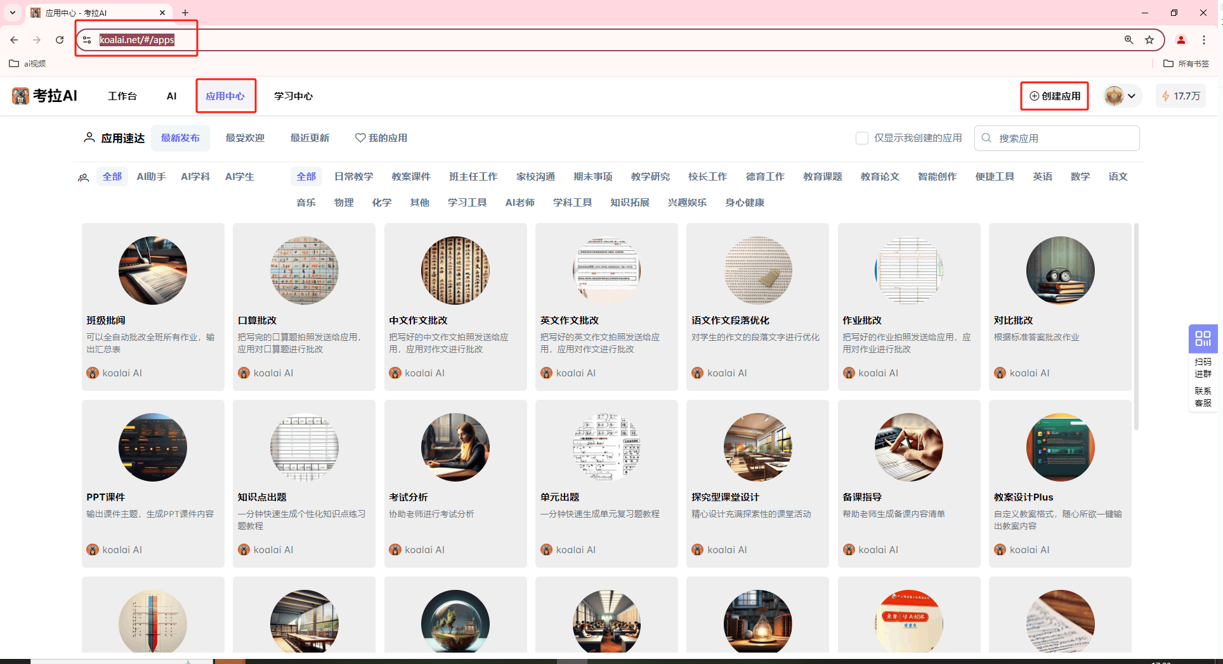Screen dimensions: 1223x664
Task: Click 联系客服 side link
Action: (x=1203, y=397)
